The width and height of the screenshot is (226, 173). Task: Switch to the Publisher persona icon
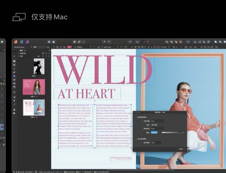click(16, 42)
